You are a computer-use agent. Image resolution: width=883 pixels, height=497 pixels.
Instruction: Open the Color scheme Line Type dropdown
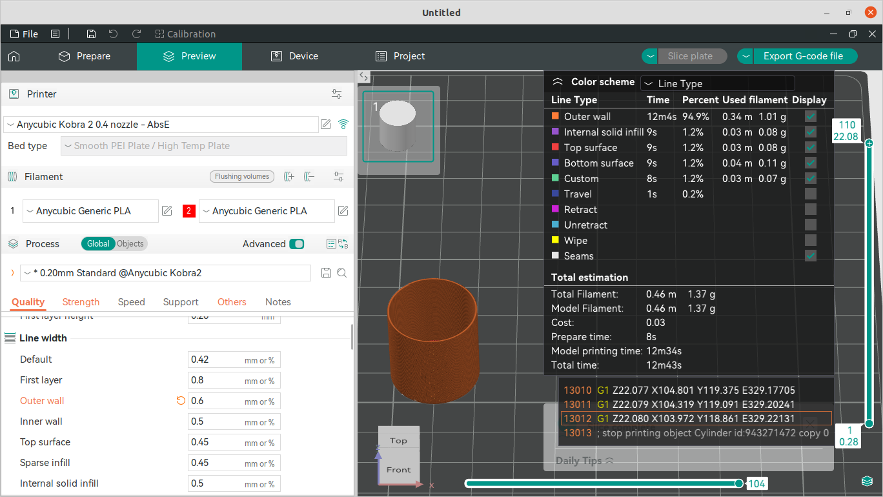[x=717, y=84]
